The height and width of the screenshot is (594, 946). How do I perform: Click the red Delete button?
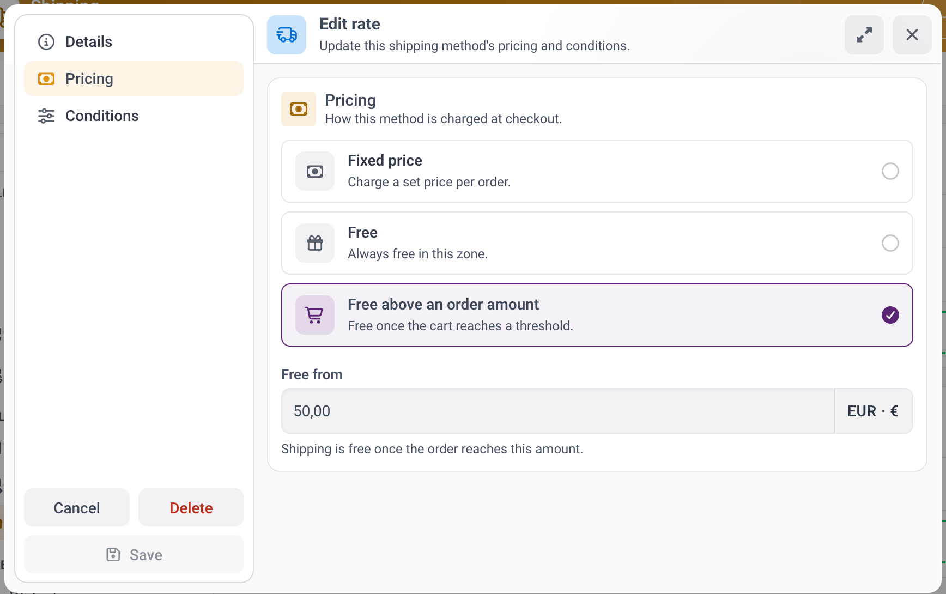[x=191, y=507]
